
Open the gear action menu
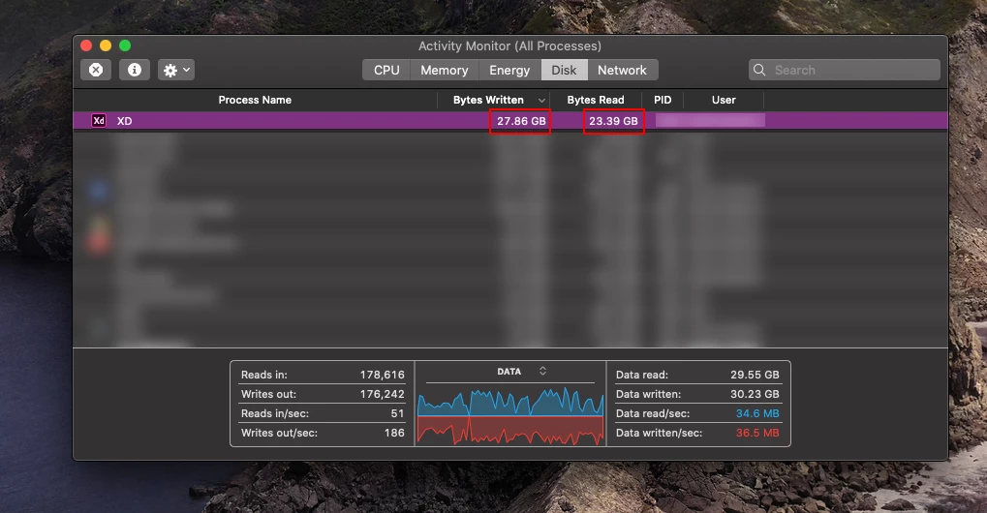(x=176, y=70)
